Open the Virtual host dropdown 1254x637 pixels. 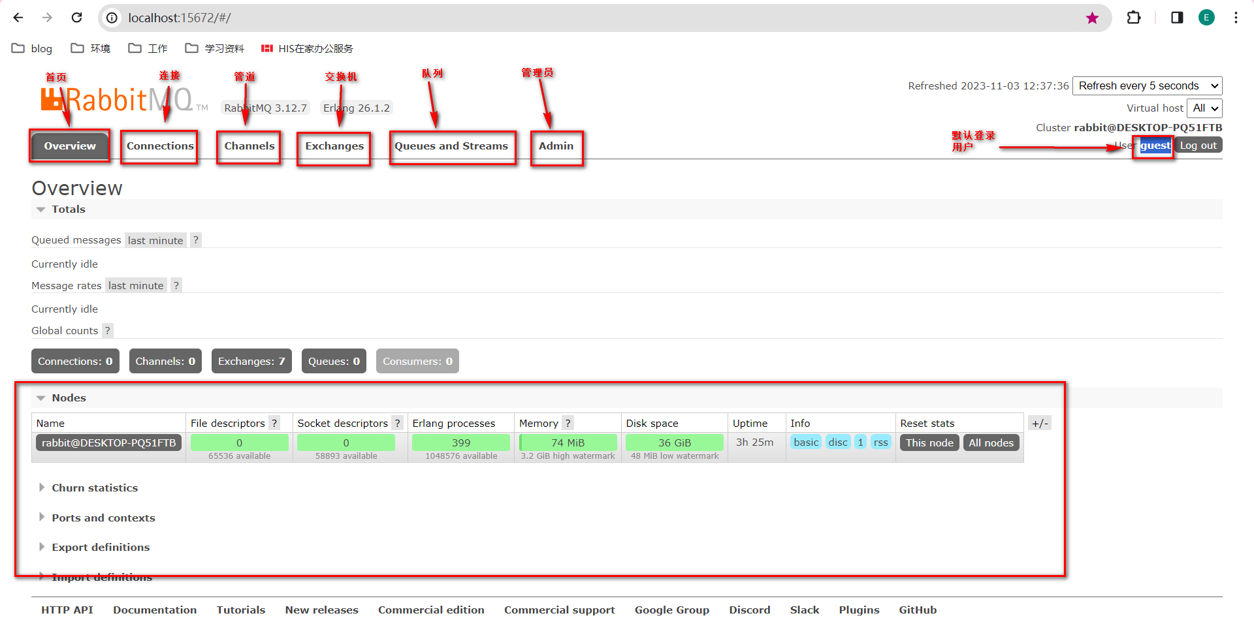pyautogui.click(x=1204, y=108)
